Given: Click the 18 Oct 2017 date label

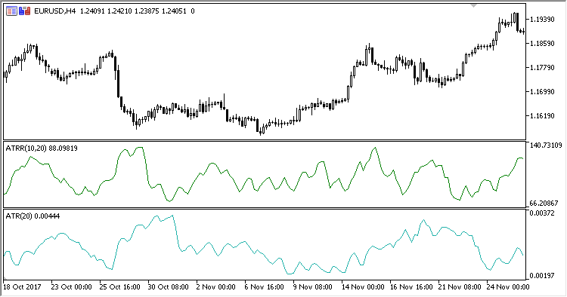Looking at the screenshot, I should [x=22, y=287].
